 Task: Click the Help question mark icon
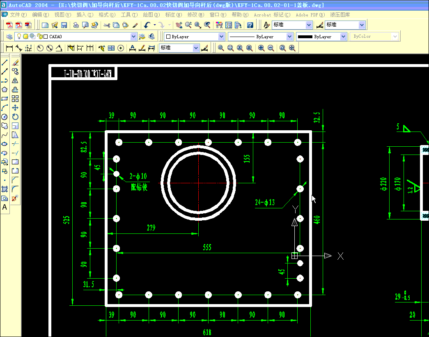click(x=250, y=25)
